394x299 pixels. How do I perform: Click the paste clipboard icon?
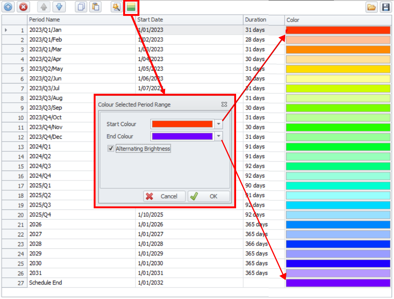tap(95, 7)
